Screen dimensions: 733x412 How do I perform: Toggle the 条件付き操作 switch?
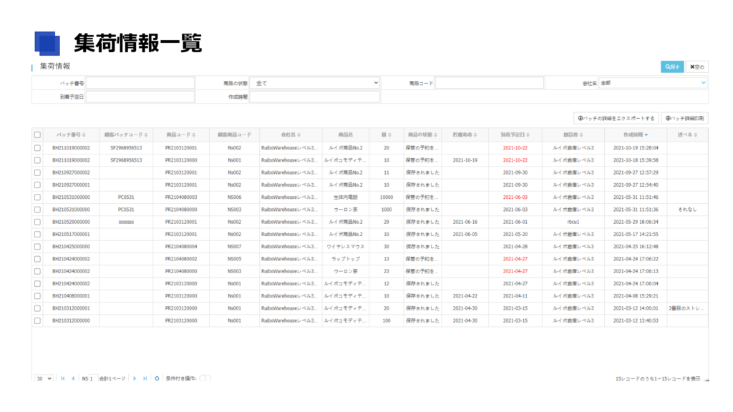coord(205,378)
